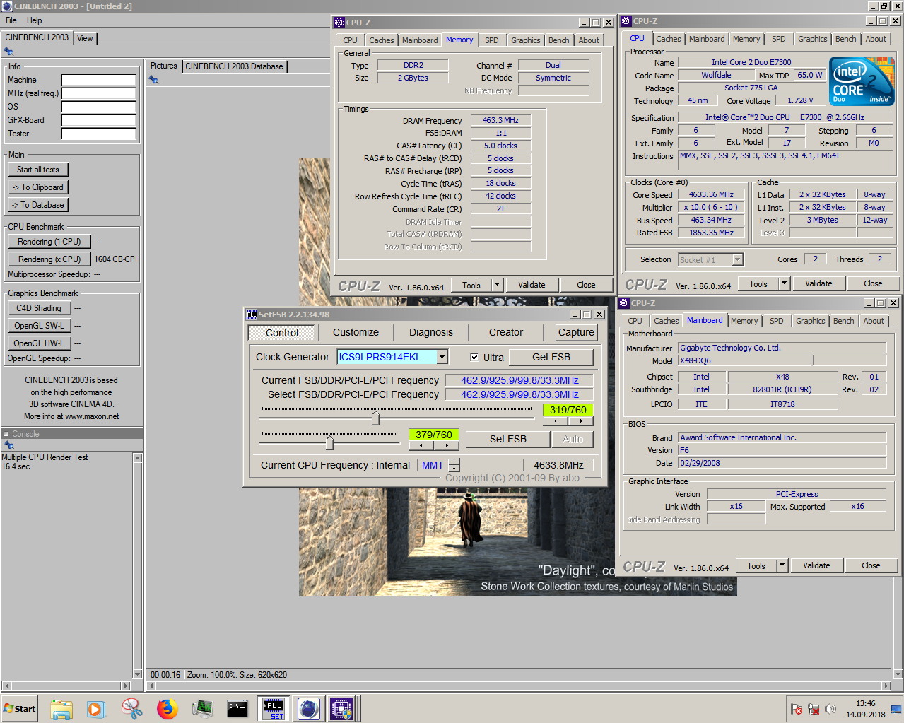The width and height of the screenshot is (904, 723).
Task: Click the -> To Database button
Action: (38, 205)
